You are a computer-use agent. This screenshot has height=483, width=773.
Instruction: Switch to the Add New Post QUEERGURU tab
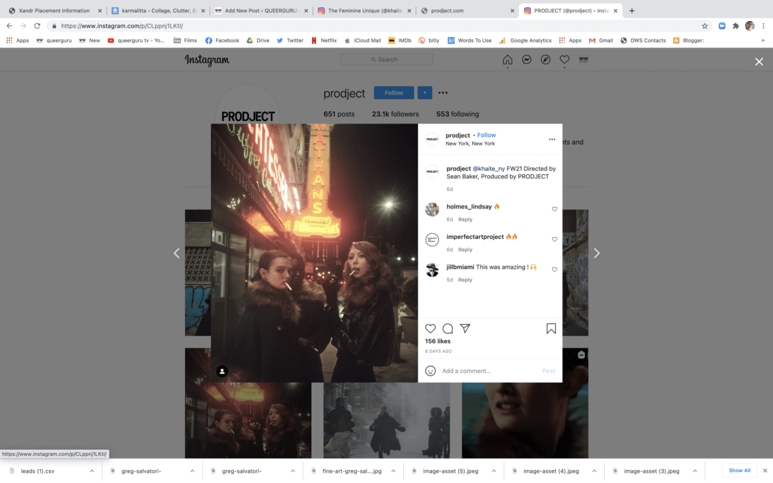click(x=260, y=11)
